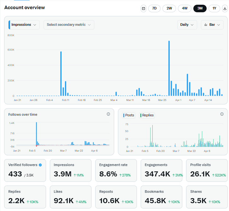229x211 pixels.
Task: Click the bar chart icon beside Bar
Action: (x=206, y=25)
